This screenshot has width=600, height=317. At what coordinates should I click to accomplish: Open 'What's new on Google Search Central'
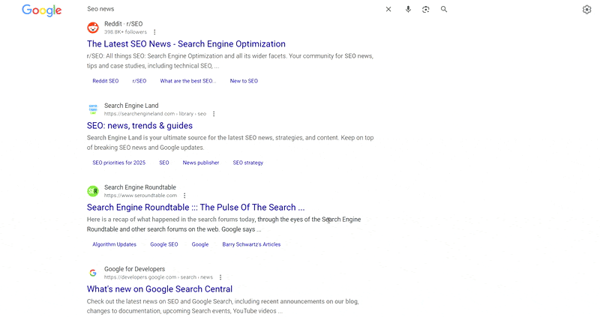point(160,289)
